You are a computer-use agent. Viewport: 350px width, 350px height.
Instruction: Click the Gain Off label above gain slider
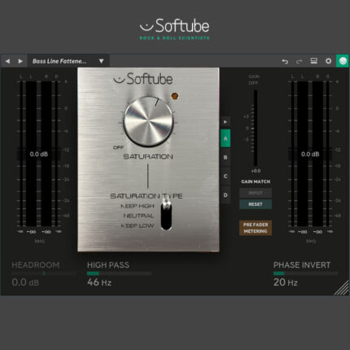(x=254, y=80)
